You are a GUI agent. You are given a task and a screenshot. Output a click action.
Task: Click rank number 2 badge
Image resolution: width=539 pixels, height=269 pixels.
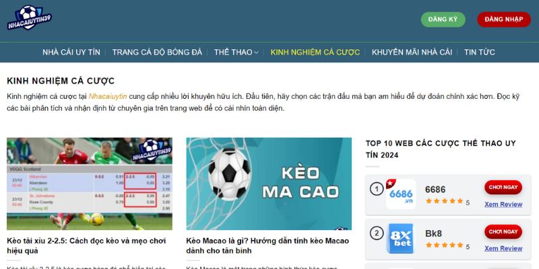tap(377, 233)
